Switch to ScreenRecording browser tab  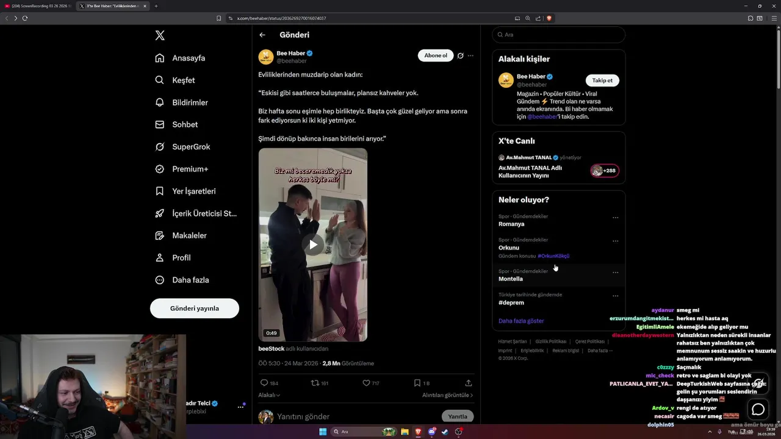pyautogui.click(x=38, y=6)
